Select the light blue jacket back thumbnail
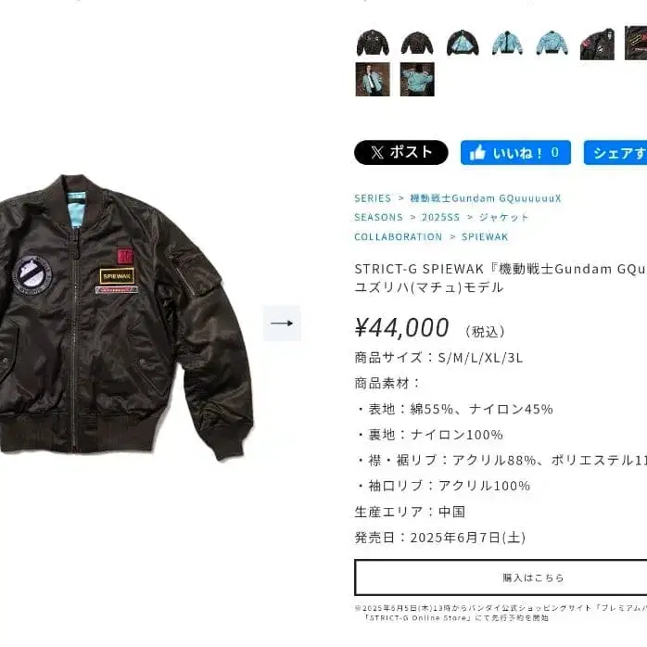 click(x=552, y=43)
